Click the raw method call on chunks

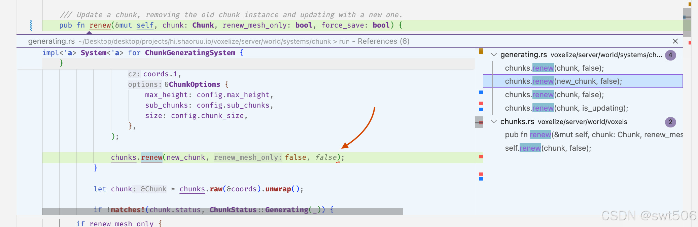click(x=216, y=189)
